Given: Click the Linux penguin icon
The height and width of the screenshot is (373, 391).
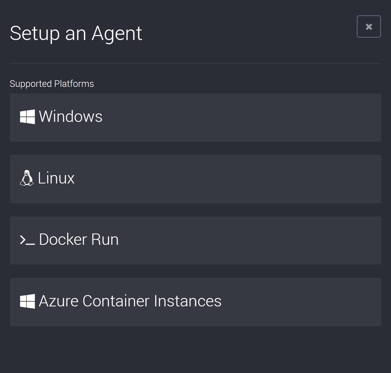Looking at the screenshot, I should point(27,178).
